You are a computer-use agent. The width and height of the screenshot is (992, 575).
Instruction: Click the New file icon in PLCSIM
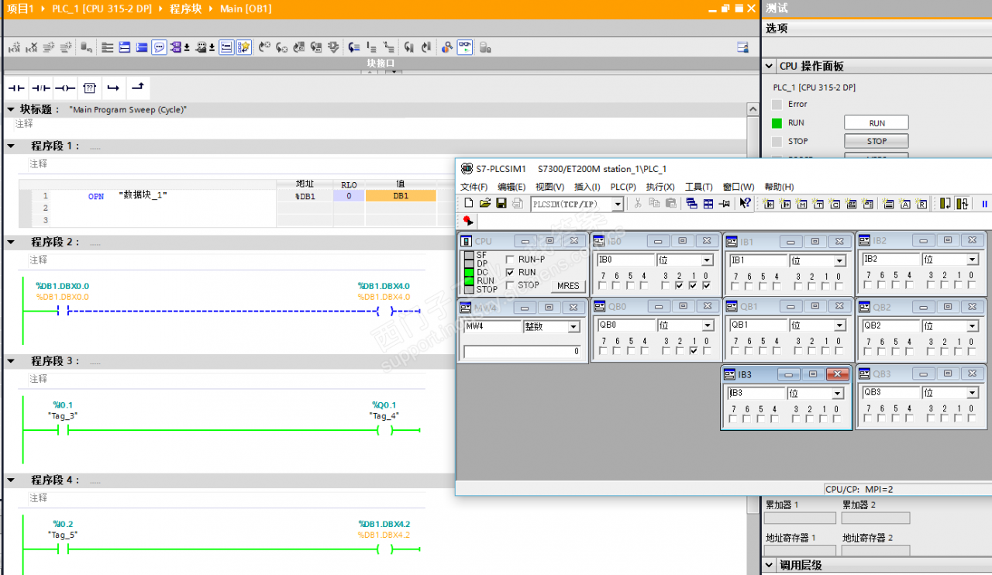click(x=468, y=204)
